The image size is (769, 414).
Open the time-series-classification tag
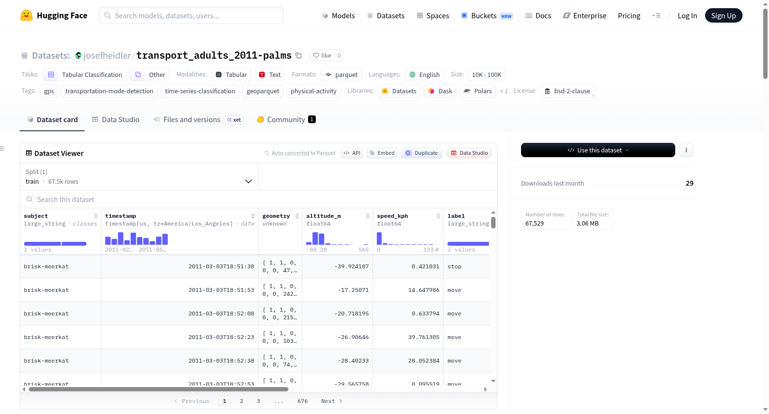coord(200,91)
